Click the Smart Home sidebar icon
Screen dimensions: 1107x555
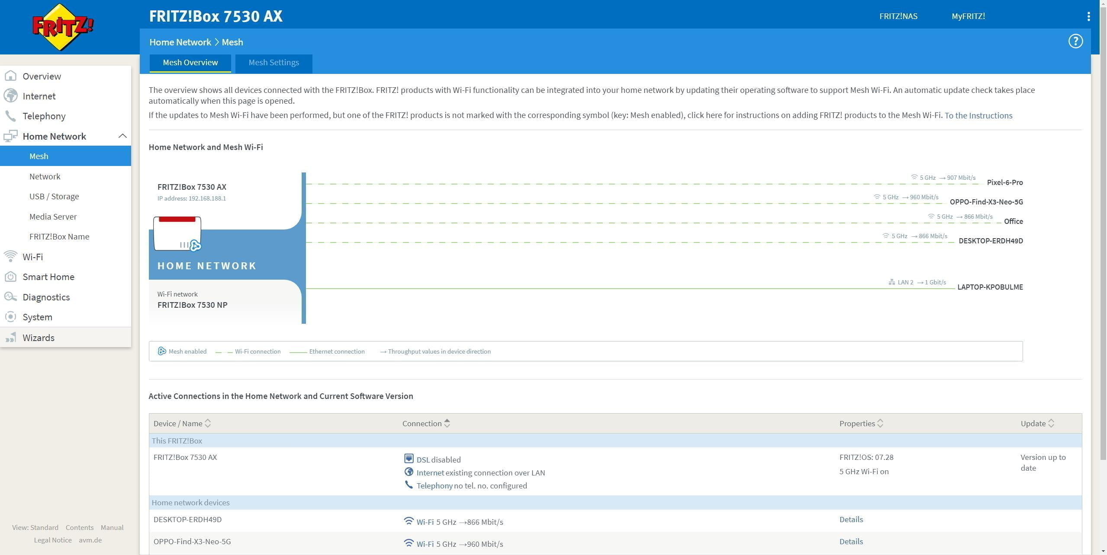click(10, 277)
